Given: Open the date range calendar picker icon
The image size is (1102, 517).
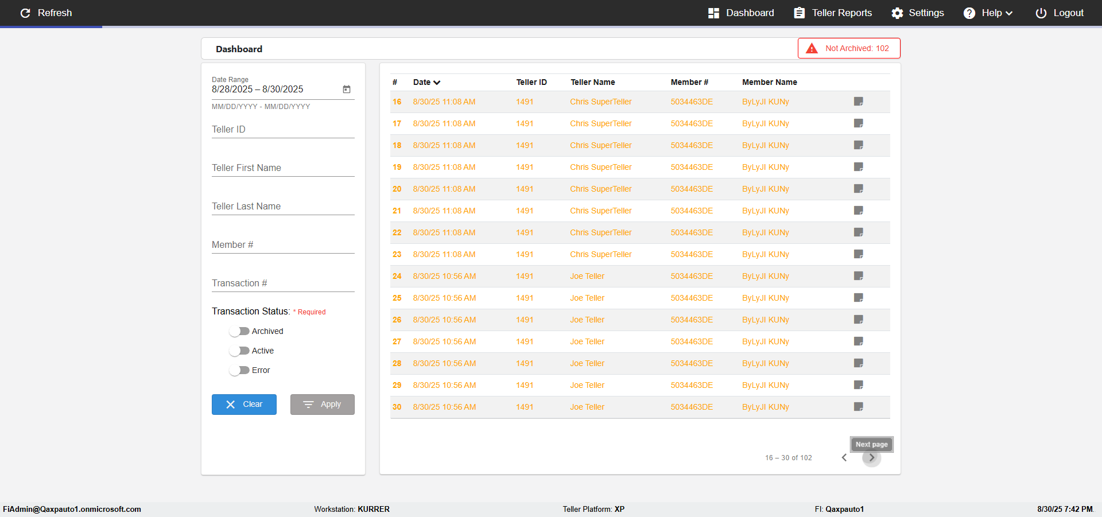Looking at the screenshot, I should pos(347,89).
